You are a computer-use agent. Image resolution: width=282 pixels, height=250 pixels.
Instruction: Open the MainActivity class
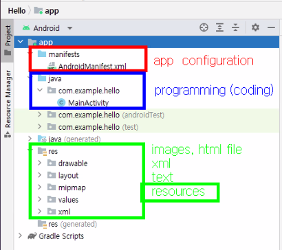pyautogui.click(x=88, y=103)
